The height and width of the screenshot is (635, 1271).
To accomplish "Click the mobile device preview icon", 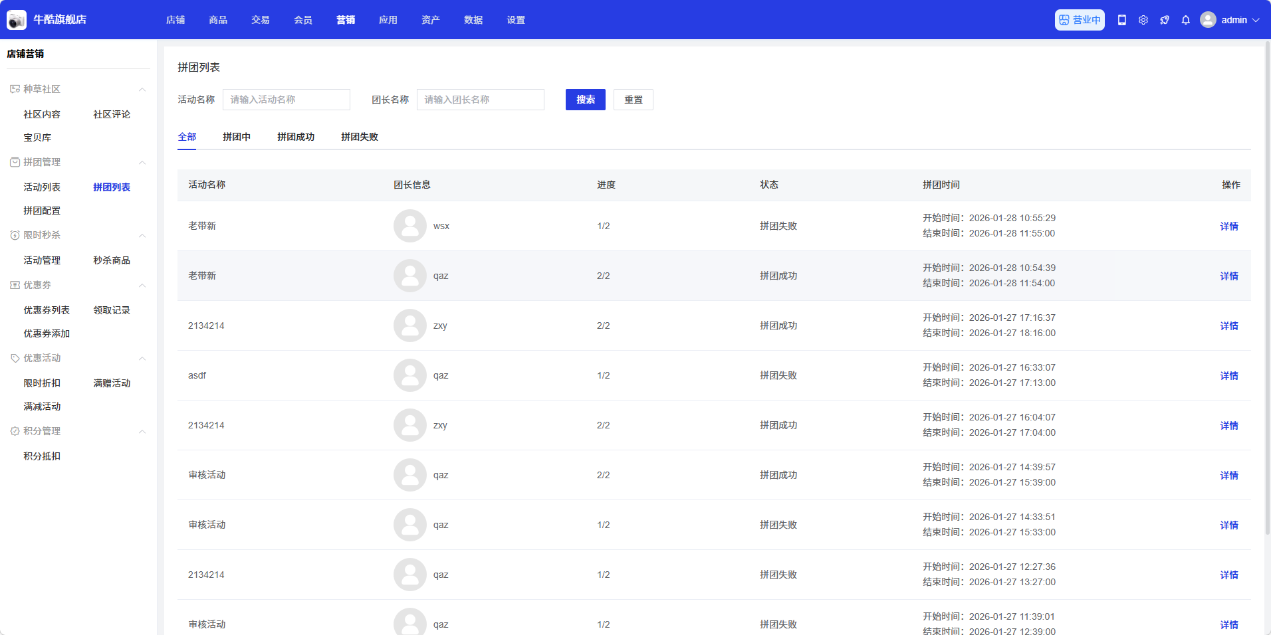I will tap(1121, 20).
